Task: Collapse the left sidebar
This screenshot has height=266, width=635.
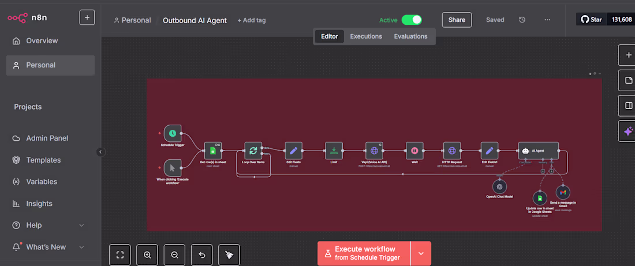Action: pos(101,152)
